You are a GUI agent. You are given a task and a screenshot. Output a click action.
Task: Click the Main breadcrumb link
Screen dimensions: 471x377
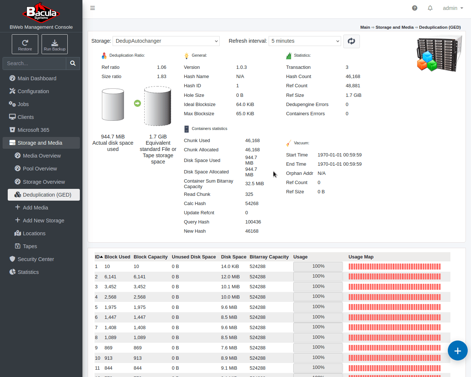365,27
